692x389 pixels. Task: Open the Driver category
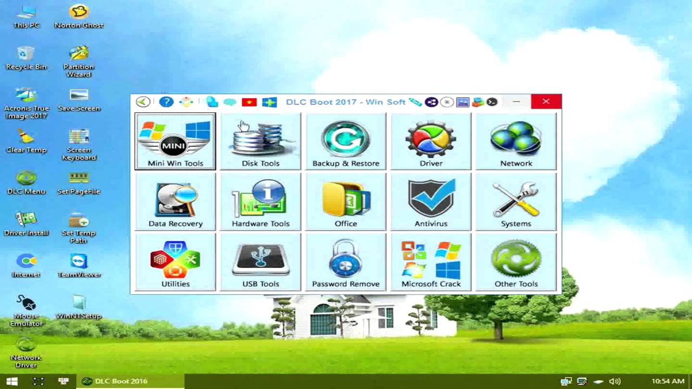tap(431, 142)
